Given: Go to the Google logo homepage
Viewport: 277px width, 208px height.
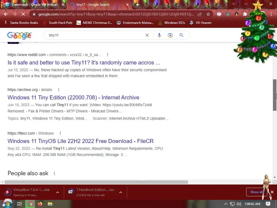Looking at the screenshot, I should coord(19,35).
